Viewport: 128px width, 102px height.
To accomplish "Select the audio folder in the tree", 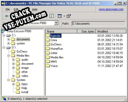I will click(x=25, y=60).
